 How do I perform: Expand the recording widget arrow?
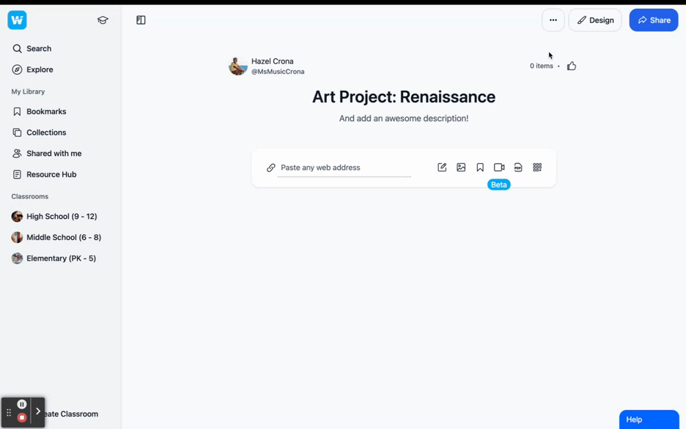pos(38,411)
